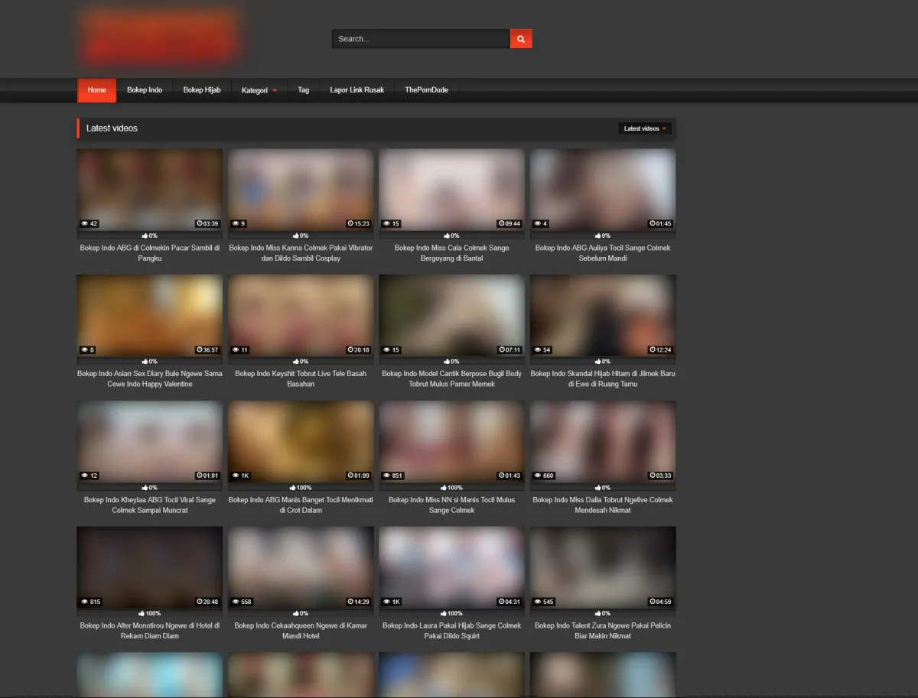Image resolution: width=918 pixels, height=698 pixels.
Task: Click the red arrow next to Kategori
Action: [x=275, y=91]
